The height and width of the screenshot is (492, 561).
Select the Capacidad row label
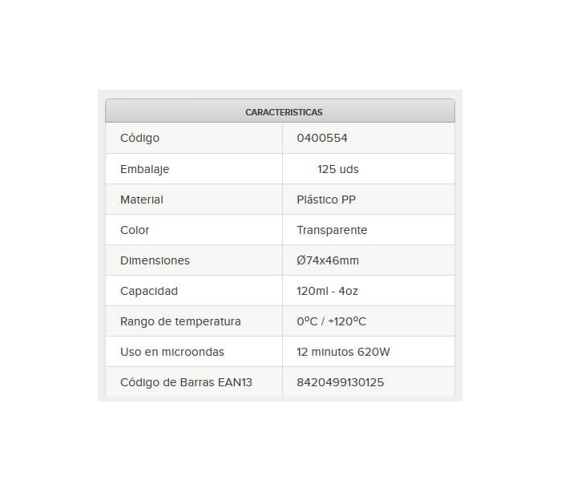tap(149, 291)
